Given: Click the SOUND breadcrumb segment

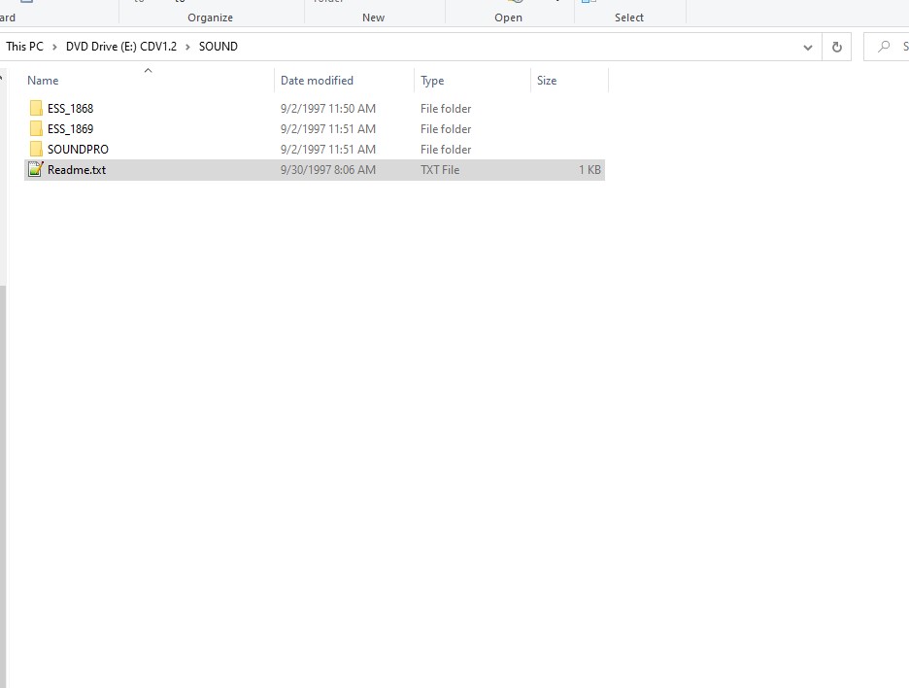Looking at the screenshot, I should (219, 47).
